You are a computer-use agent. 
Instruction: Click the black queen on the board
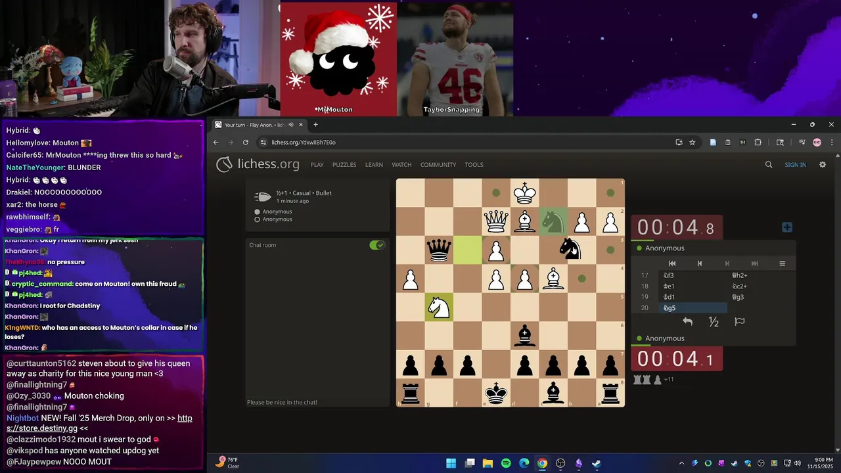click(x=439, y=250)
